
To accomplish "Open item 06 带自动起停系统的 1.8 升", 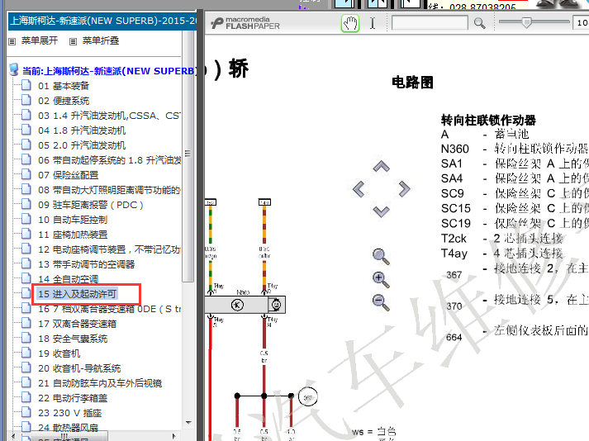I will (x=109, y=160).
